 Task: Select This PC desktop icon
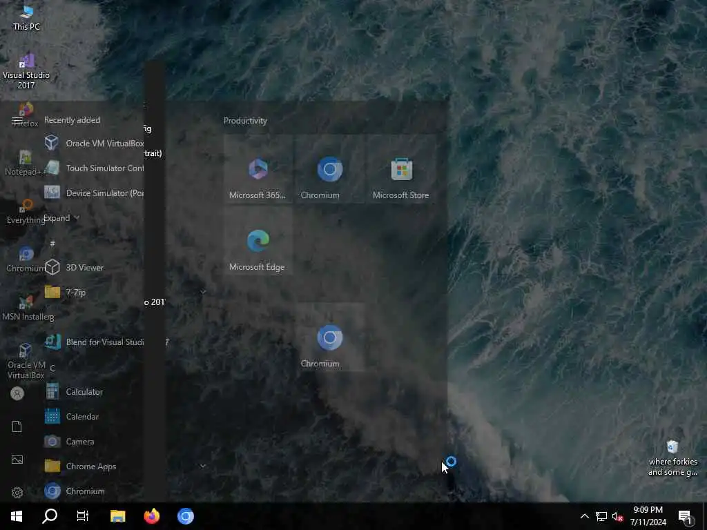(x=26, y=18)
